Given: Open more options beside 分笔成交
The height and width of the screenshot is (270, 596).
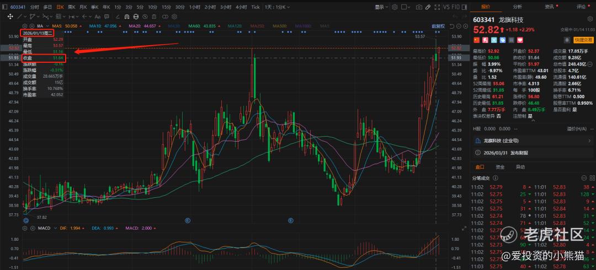Looking at the screenshot, I should (584, 178).
